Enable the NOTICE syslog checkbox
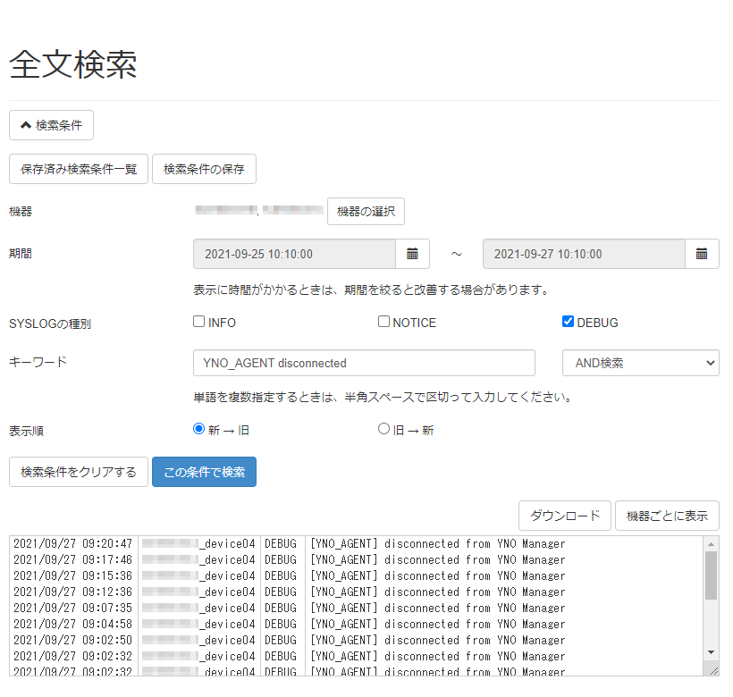This screenshot has width=733, height=697. point(383,321)
